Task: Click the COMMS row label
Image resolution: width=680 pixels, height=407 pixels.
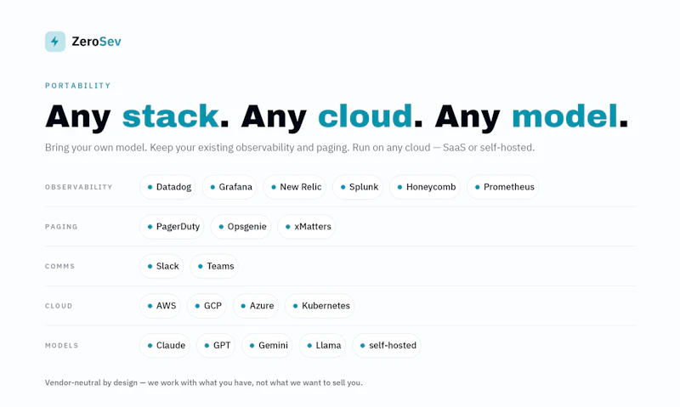Action: coord(59,267)
